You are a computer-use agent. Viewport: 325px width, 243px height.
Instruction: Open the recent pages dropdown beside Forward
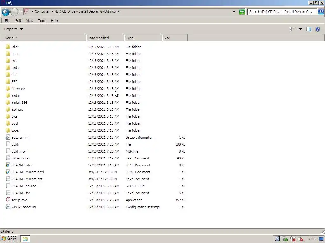21,12
